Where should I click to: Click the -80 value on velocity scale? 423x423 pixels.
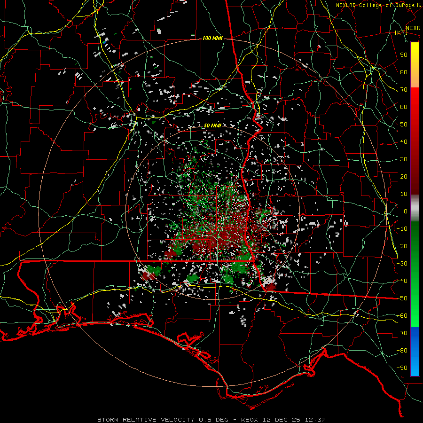(402, 351)
